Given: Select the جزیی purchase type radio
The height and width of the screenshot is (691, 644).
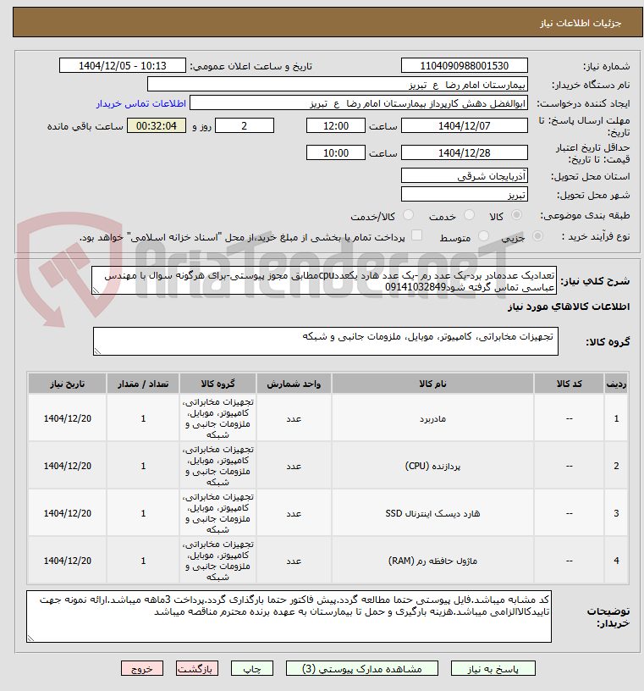Looking at the screenshot, I should 537,236.
